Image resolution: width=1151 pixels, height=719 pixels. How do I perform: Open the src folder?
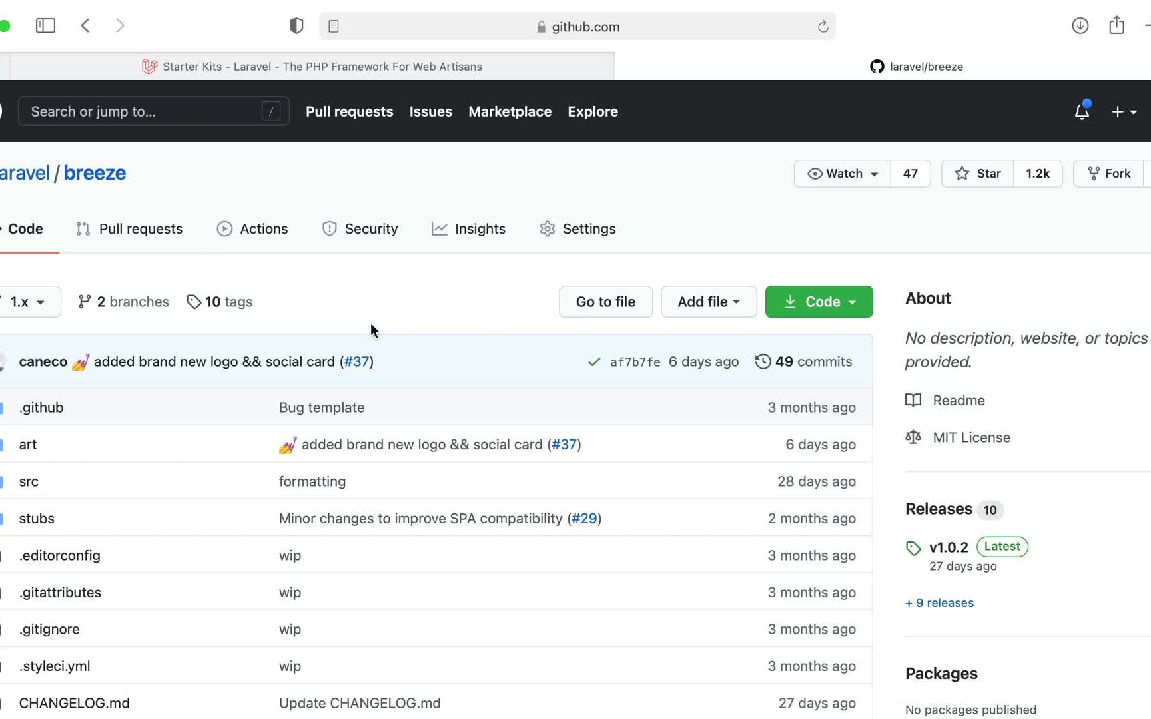(29, 481)
